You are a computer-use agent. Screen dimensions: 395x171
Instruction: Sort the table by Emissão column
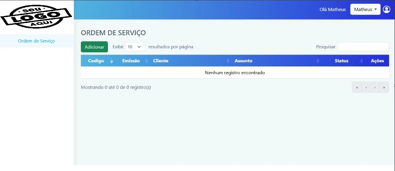[x=131, y=61]
